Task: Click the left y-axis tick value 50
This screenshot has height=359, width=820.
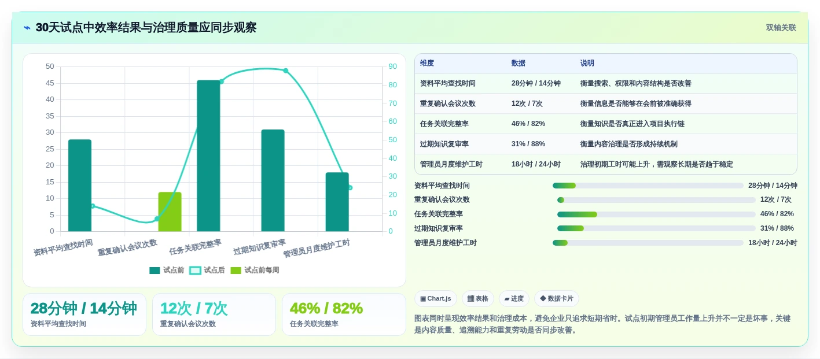Action: click(x=50, y=66)
